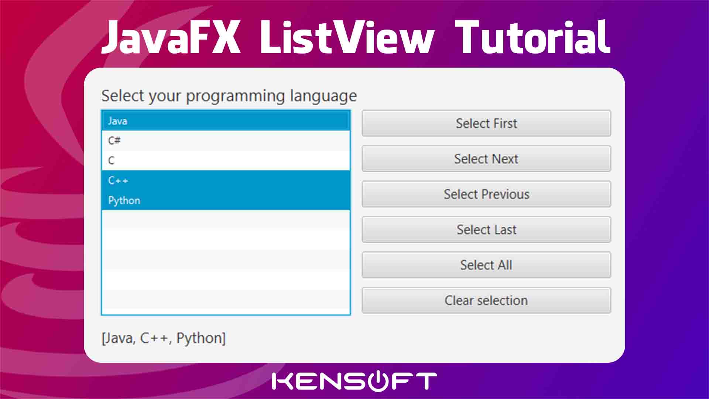Click the empty area below Python in the list

tap(225, 259)
